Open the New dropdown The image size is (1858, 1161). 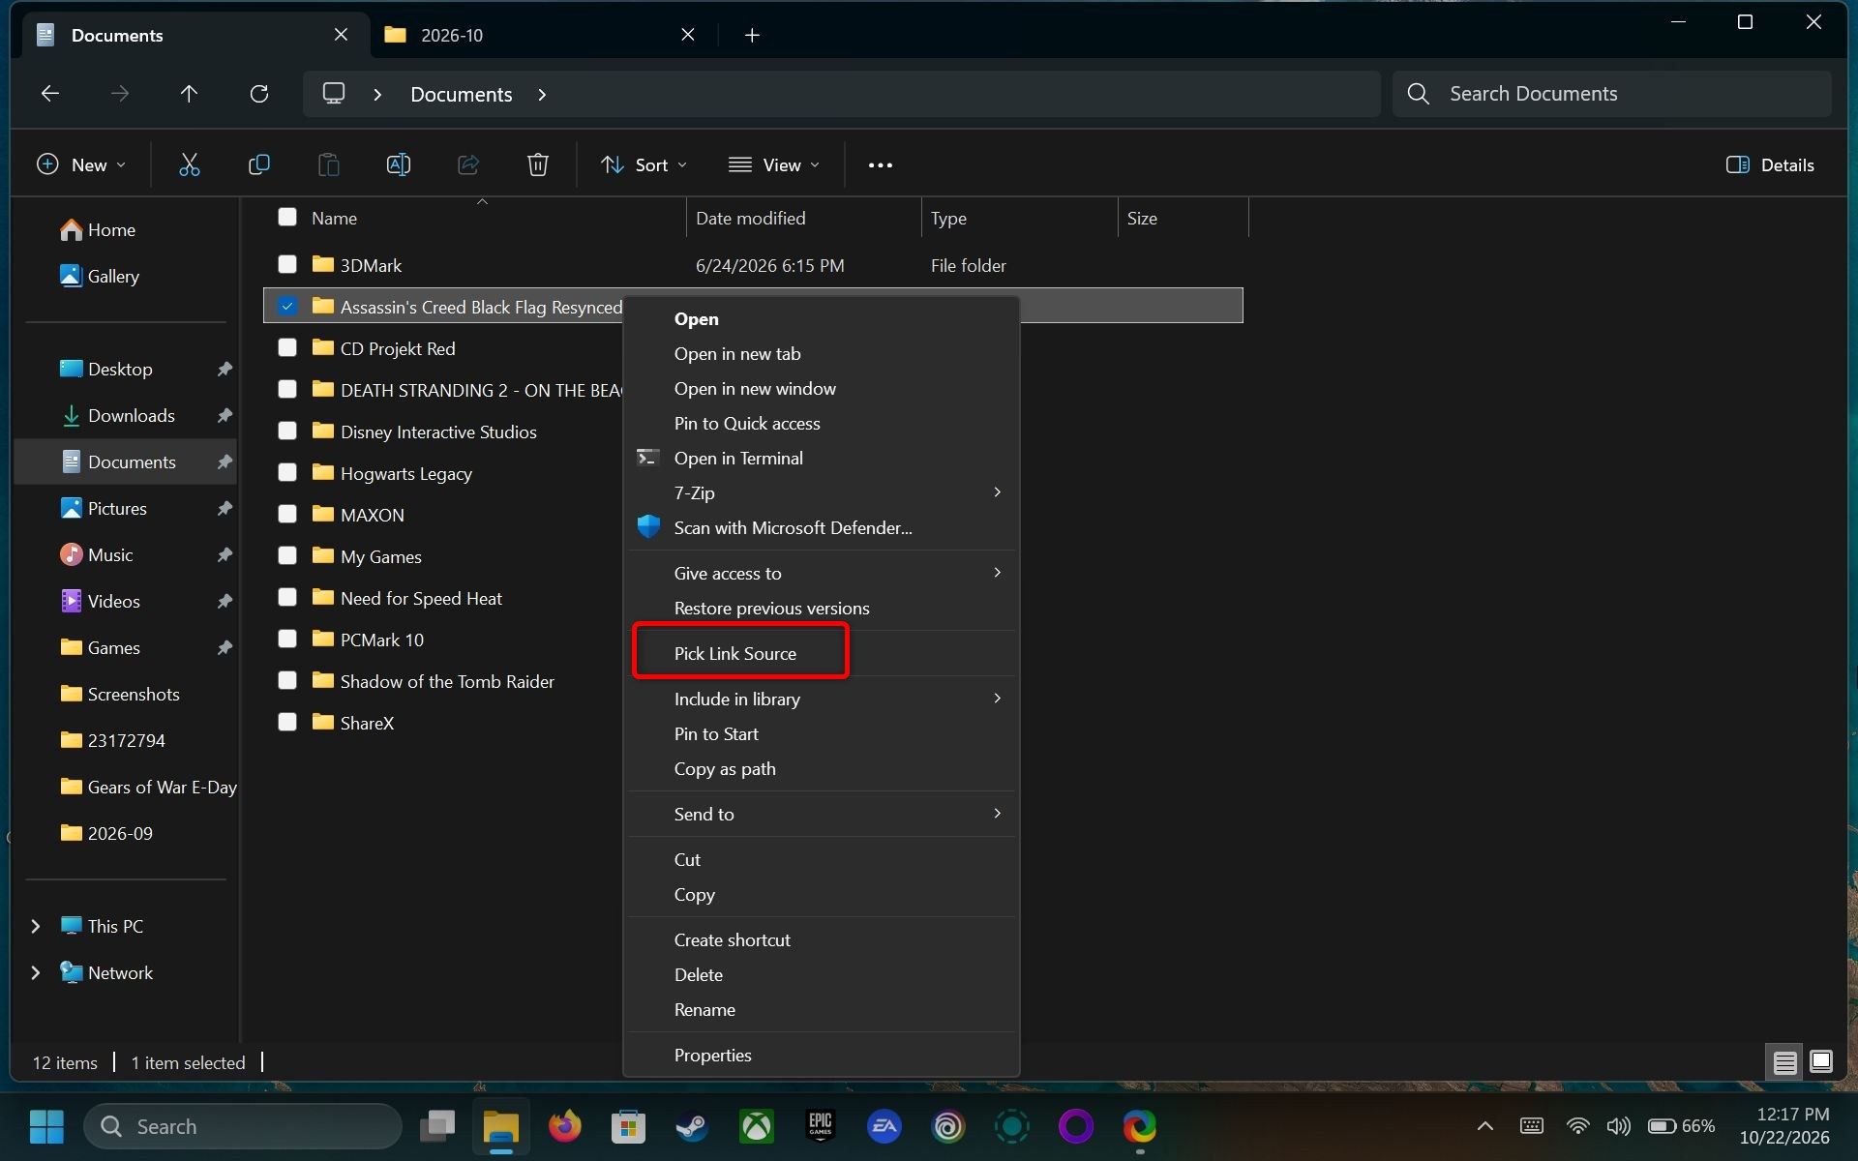tap(81, 165)
